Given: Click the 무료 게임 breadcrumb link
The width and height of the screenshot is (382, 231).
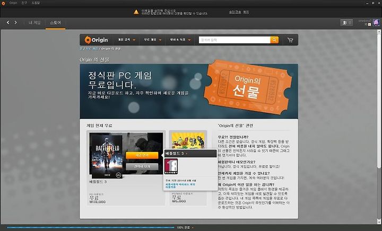Looking at the screenshot, I should click(x=91, y=49).
